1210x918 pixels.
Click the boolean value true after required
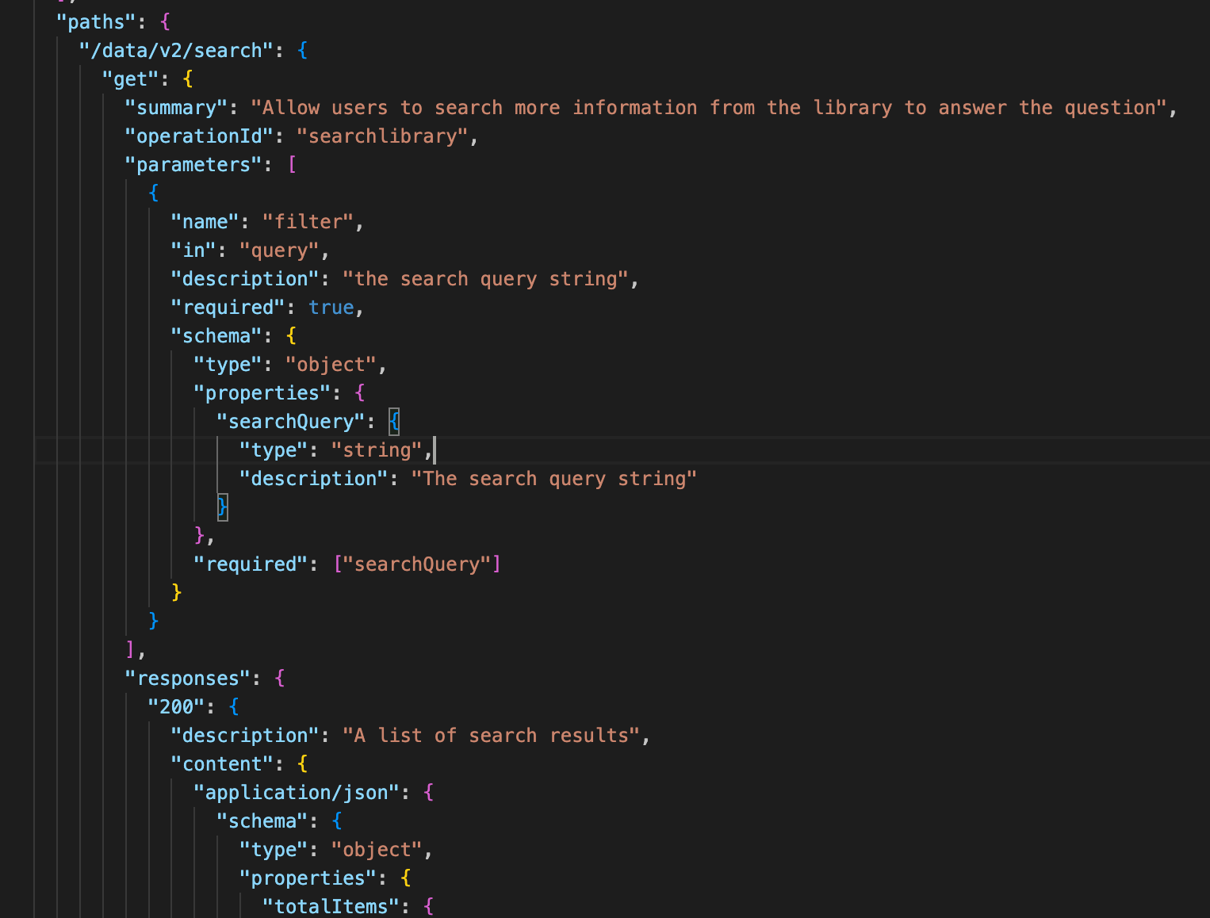point(331,307)
